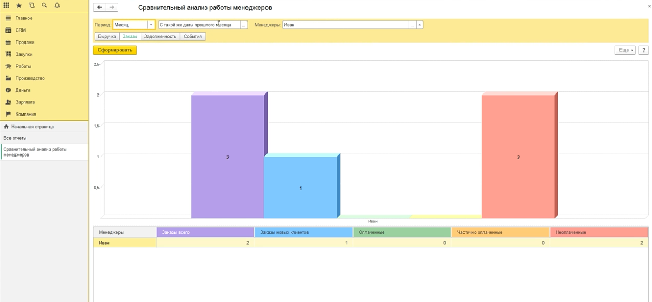Open Favorites star icon

pyautogui.click(x=19, y=5)
